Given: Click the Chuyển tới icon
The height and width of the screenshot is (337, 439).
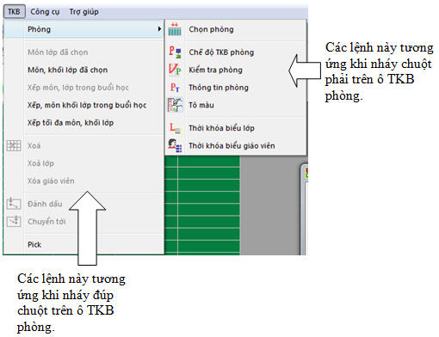Looking at the screenshot, I should [14, 221].
